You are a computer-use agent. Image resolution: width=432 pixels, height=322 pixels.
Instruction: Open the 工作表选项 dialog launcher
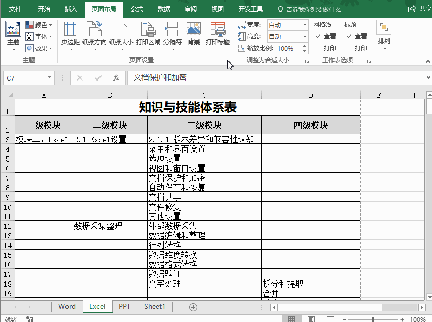pyautogui.click(x=369, y=62)
